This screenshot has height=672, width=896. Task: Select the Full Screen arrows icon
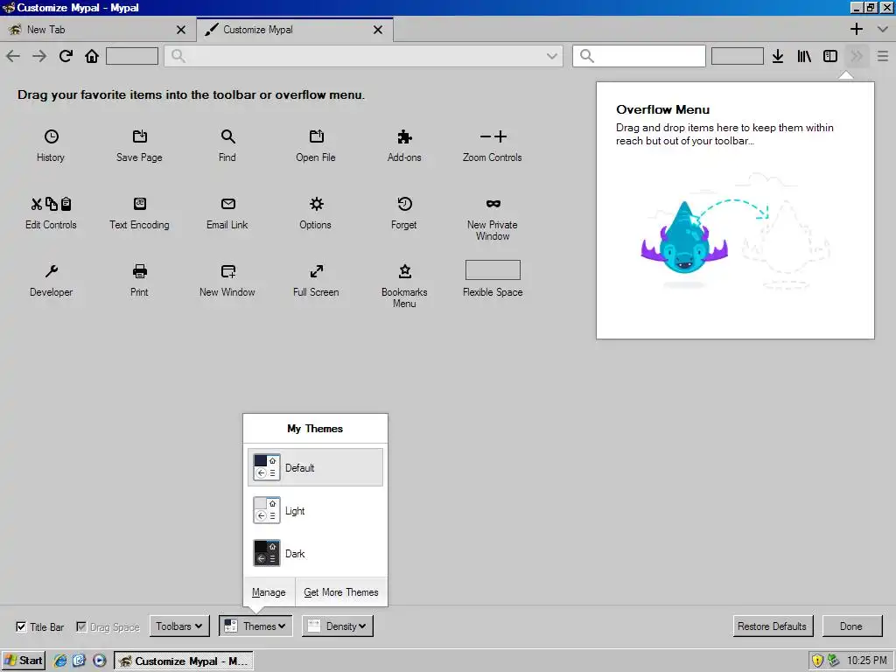pos(316,271)
